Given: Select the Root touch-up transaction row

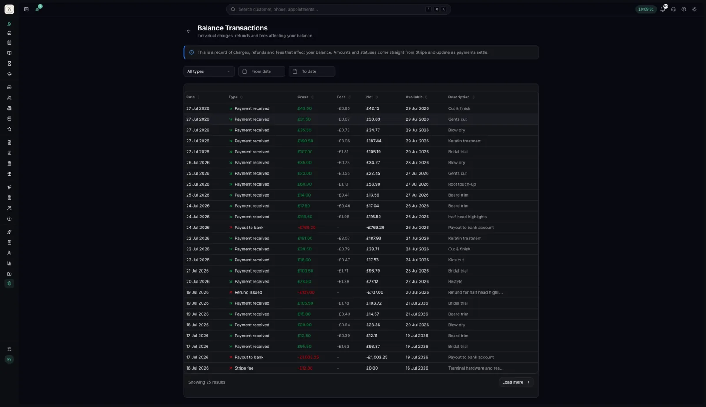Looking at the screenshot, I should tap(361, 184).
